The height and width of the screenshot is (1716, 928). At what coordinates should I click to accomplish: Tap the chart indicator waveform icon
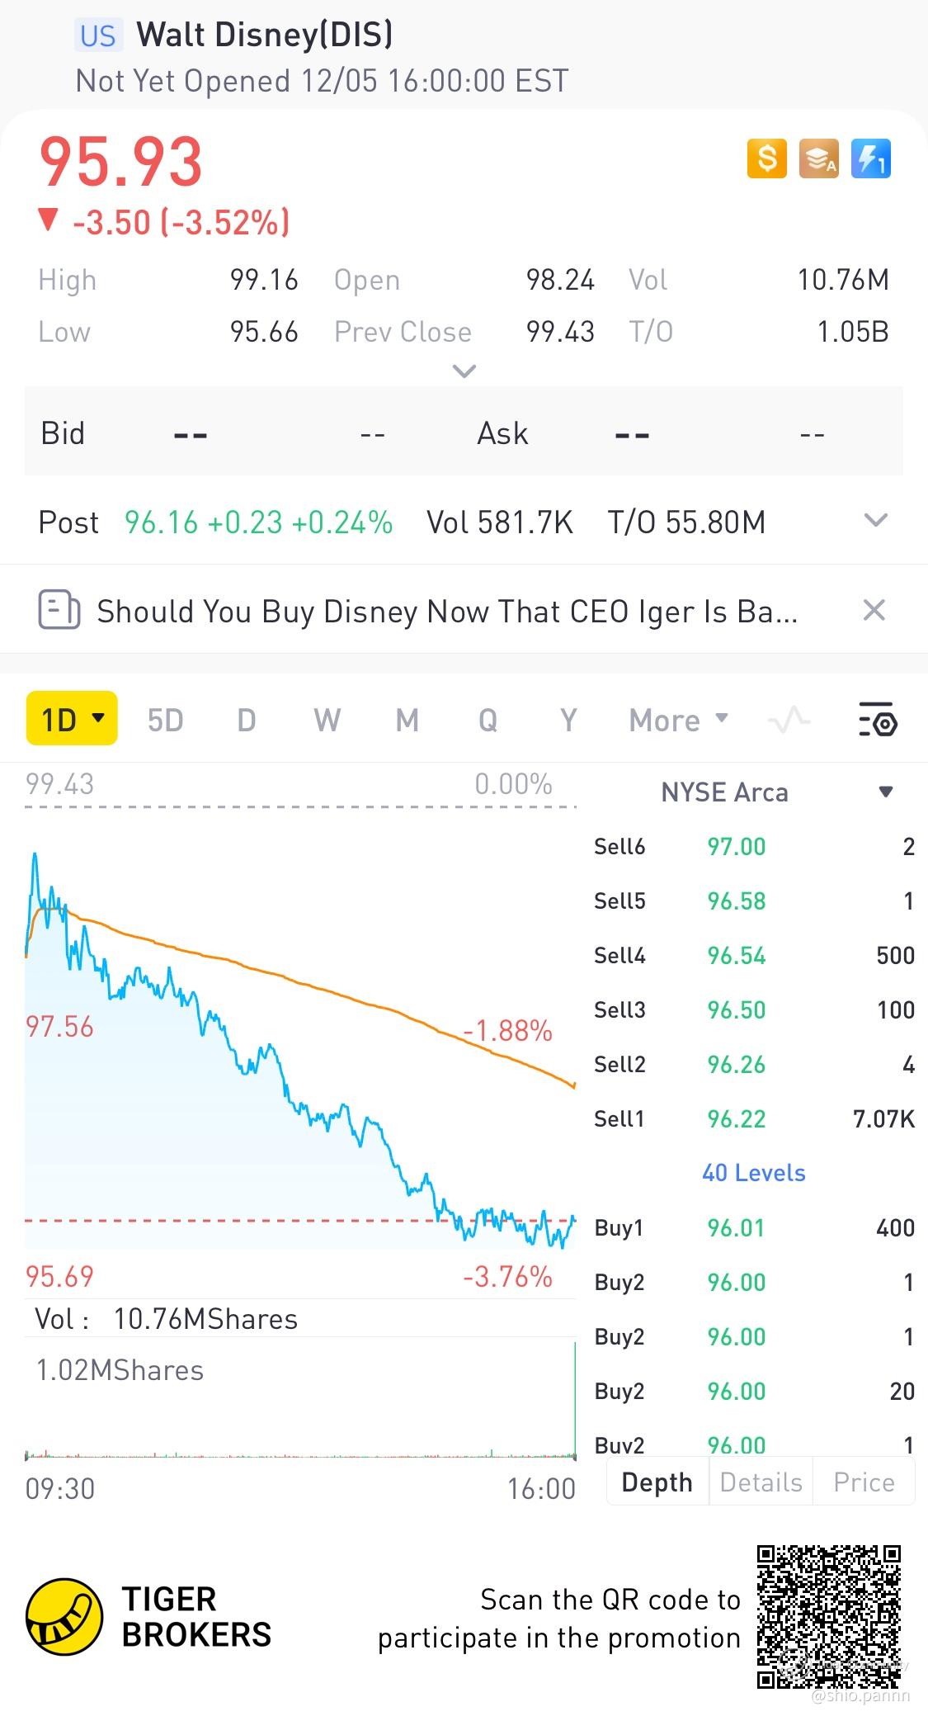click(789, 721)
